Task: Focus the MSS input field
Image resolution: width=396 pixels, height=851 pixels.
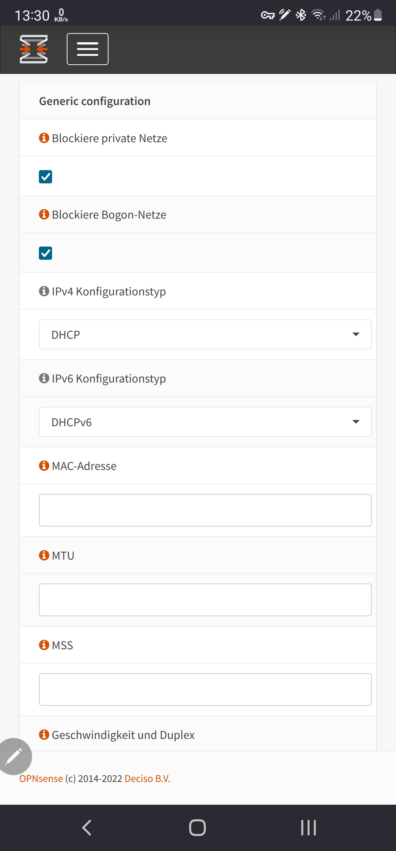Action: pos(205,690)
